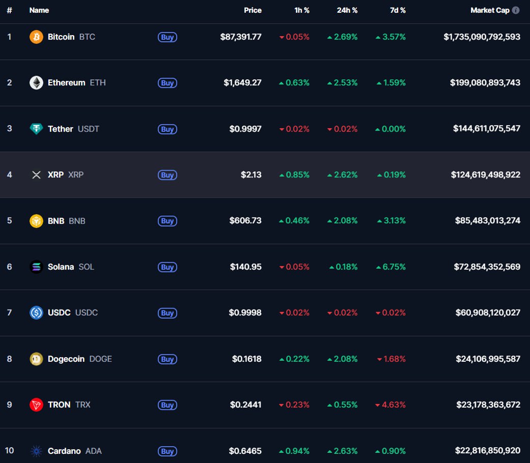Click Dogecoin price $0.1618
Image resolution: width=530 pixels, height=463 pixels.
[x=247, y=359]
